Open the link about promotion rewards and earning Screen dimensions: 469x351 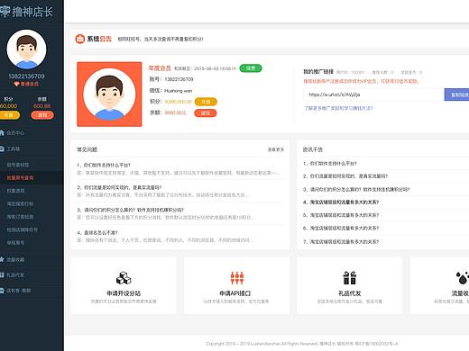(338, 108)
